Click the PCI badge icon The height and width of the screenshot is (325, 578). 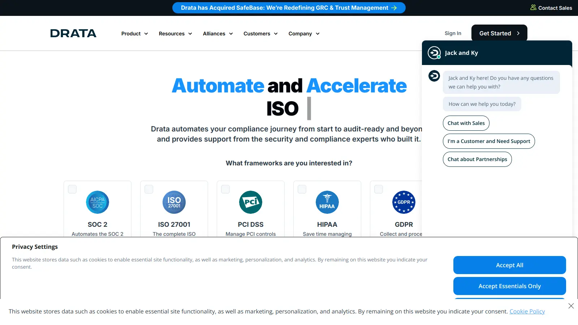tap(251, 202)
